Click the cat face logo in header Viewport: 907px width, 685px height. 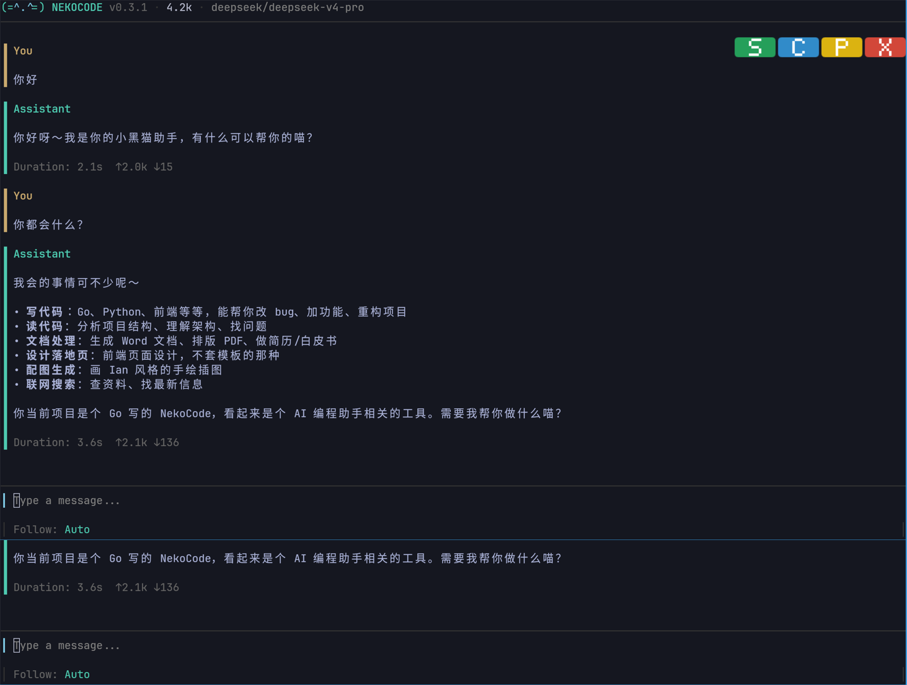pyautogui.click(x=24, y=7)
